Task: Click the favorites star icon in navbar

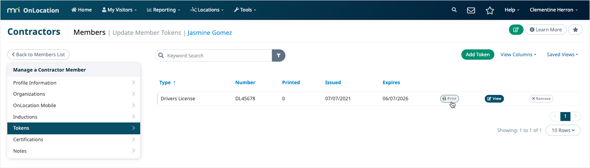Action: click(490, 10)
